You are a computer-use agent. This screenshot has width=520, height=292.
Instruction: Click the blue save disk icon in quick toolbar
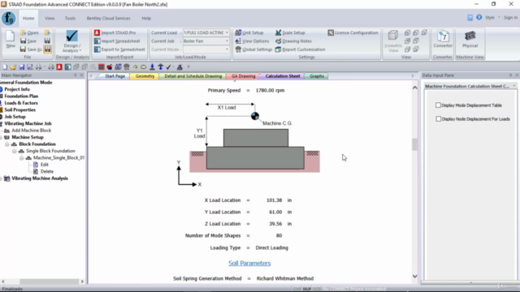tap(22, 67)
